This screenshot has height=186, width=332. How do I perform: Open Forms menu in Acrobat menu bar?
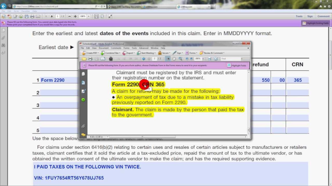(x=126, y=48)
